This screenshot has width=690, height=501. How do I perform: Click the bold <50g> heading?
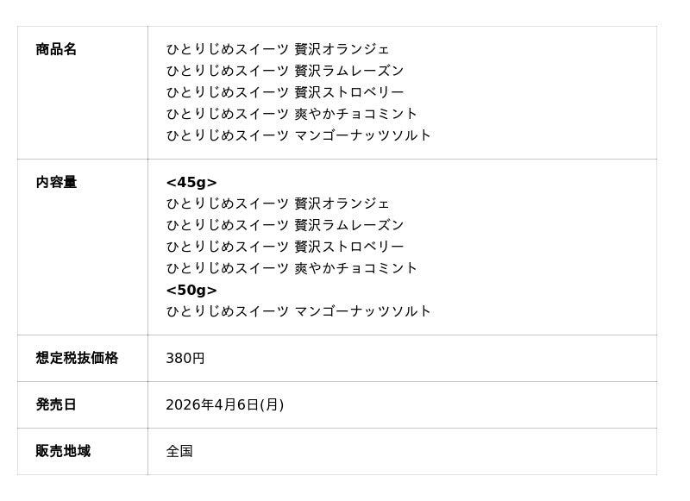tap(191, 290)
